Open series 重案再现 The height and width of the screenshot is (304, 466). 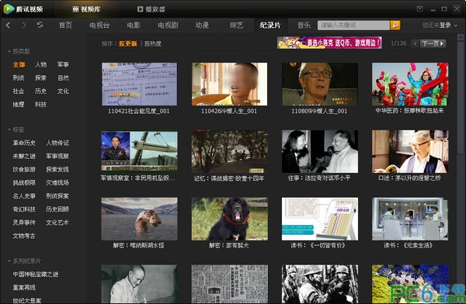point(24,288)
